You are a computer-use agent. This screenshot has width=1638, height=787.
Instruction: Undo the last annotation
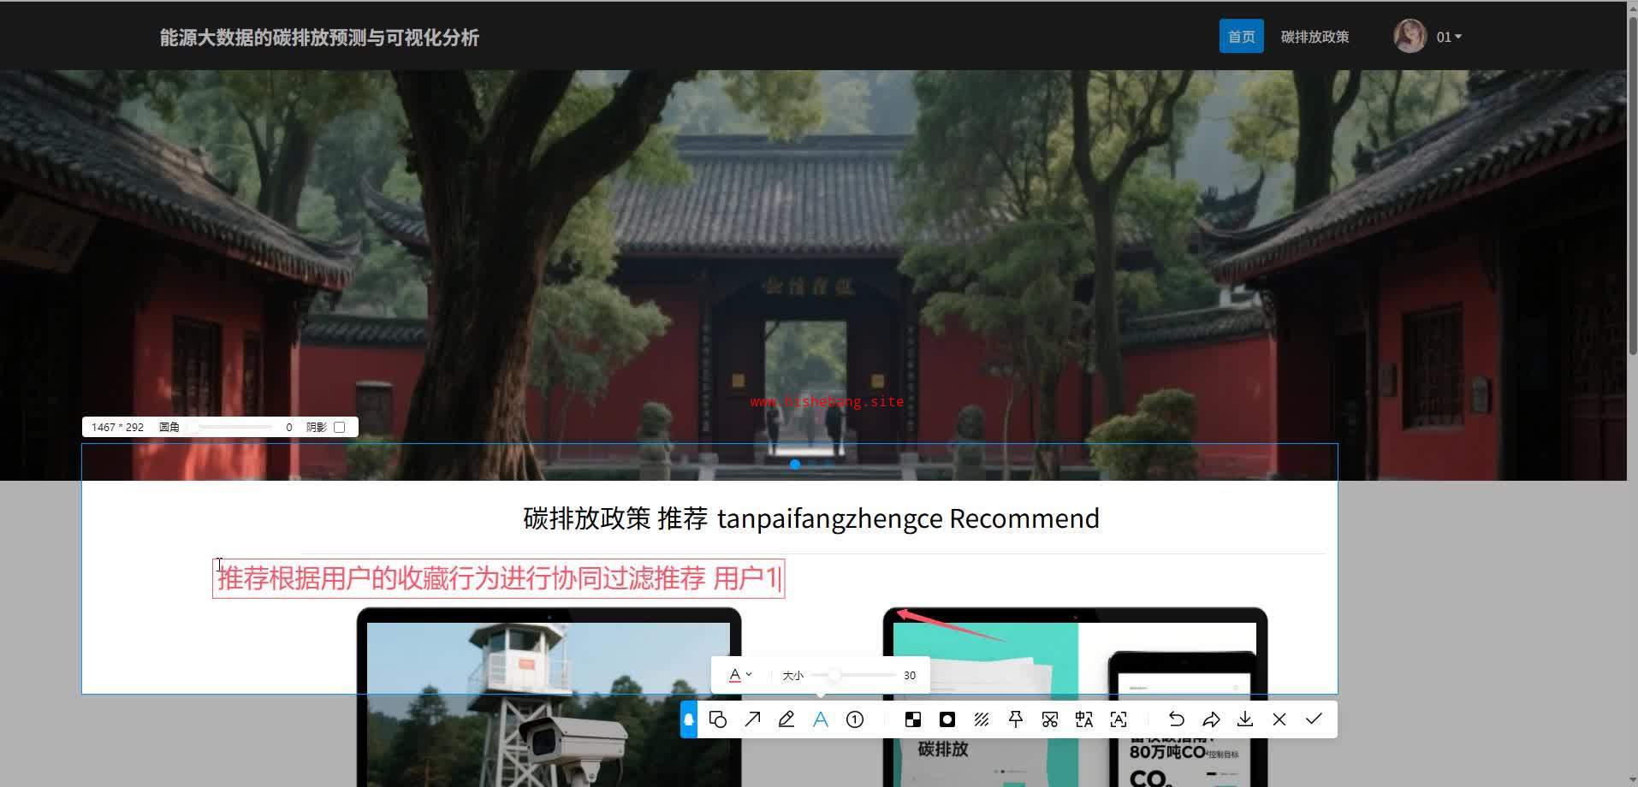1177,719
